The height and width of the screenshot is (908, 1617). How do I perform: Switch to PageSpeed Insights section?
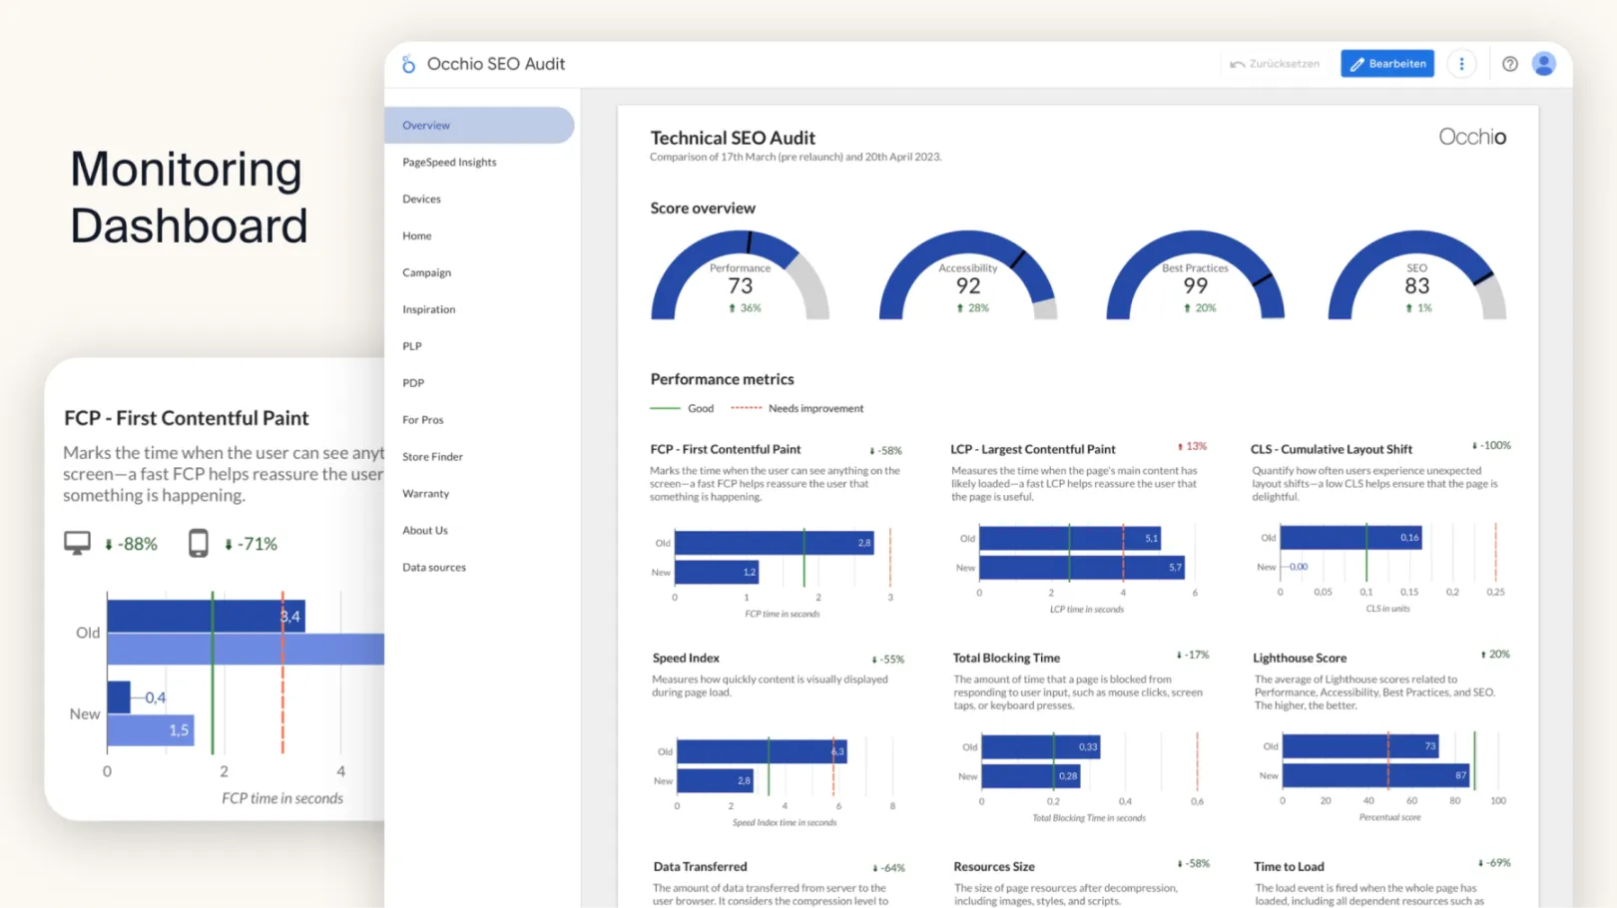[x=448, y=162]
